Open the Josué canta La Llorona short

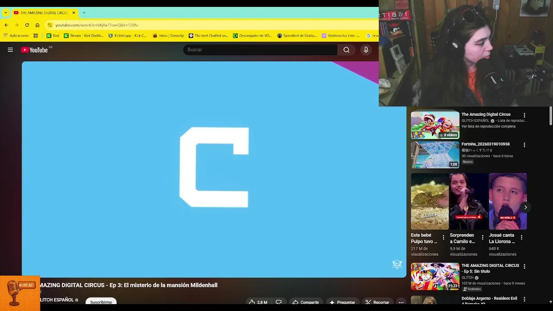click(508, 202)
